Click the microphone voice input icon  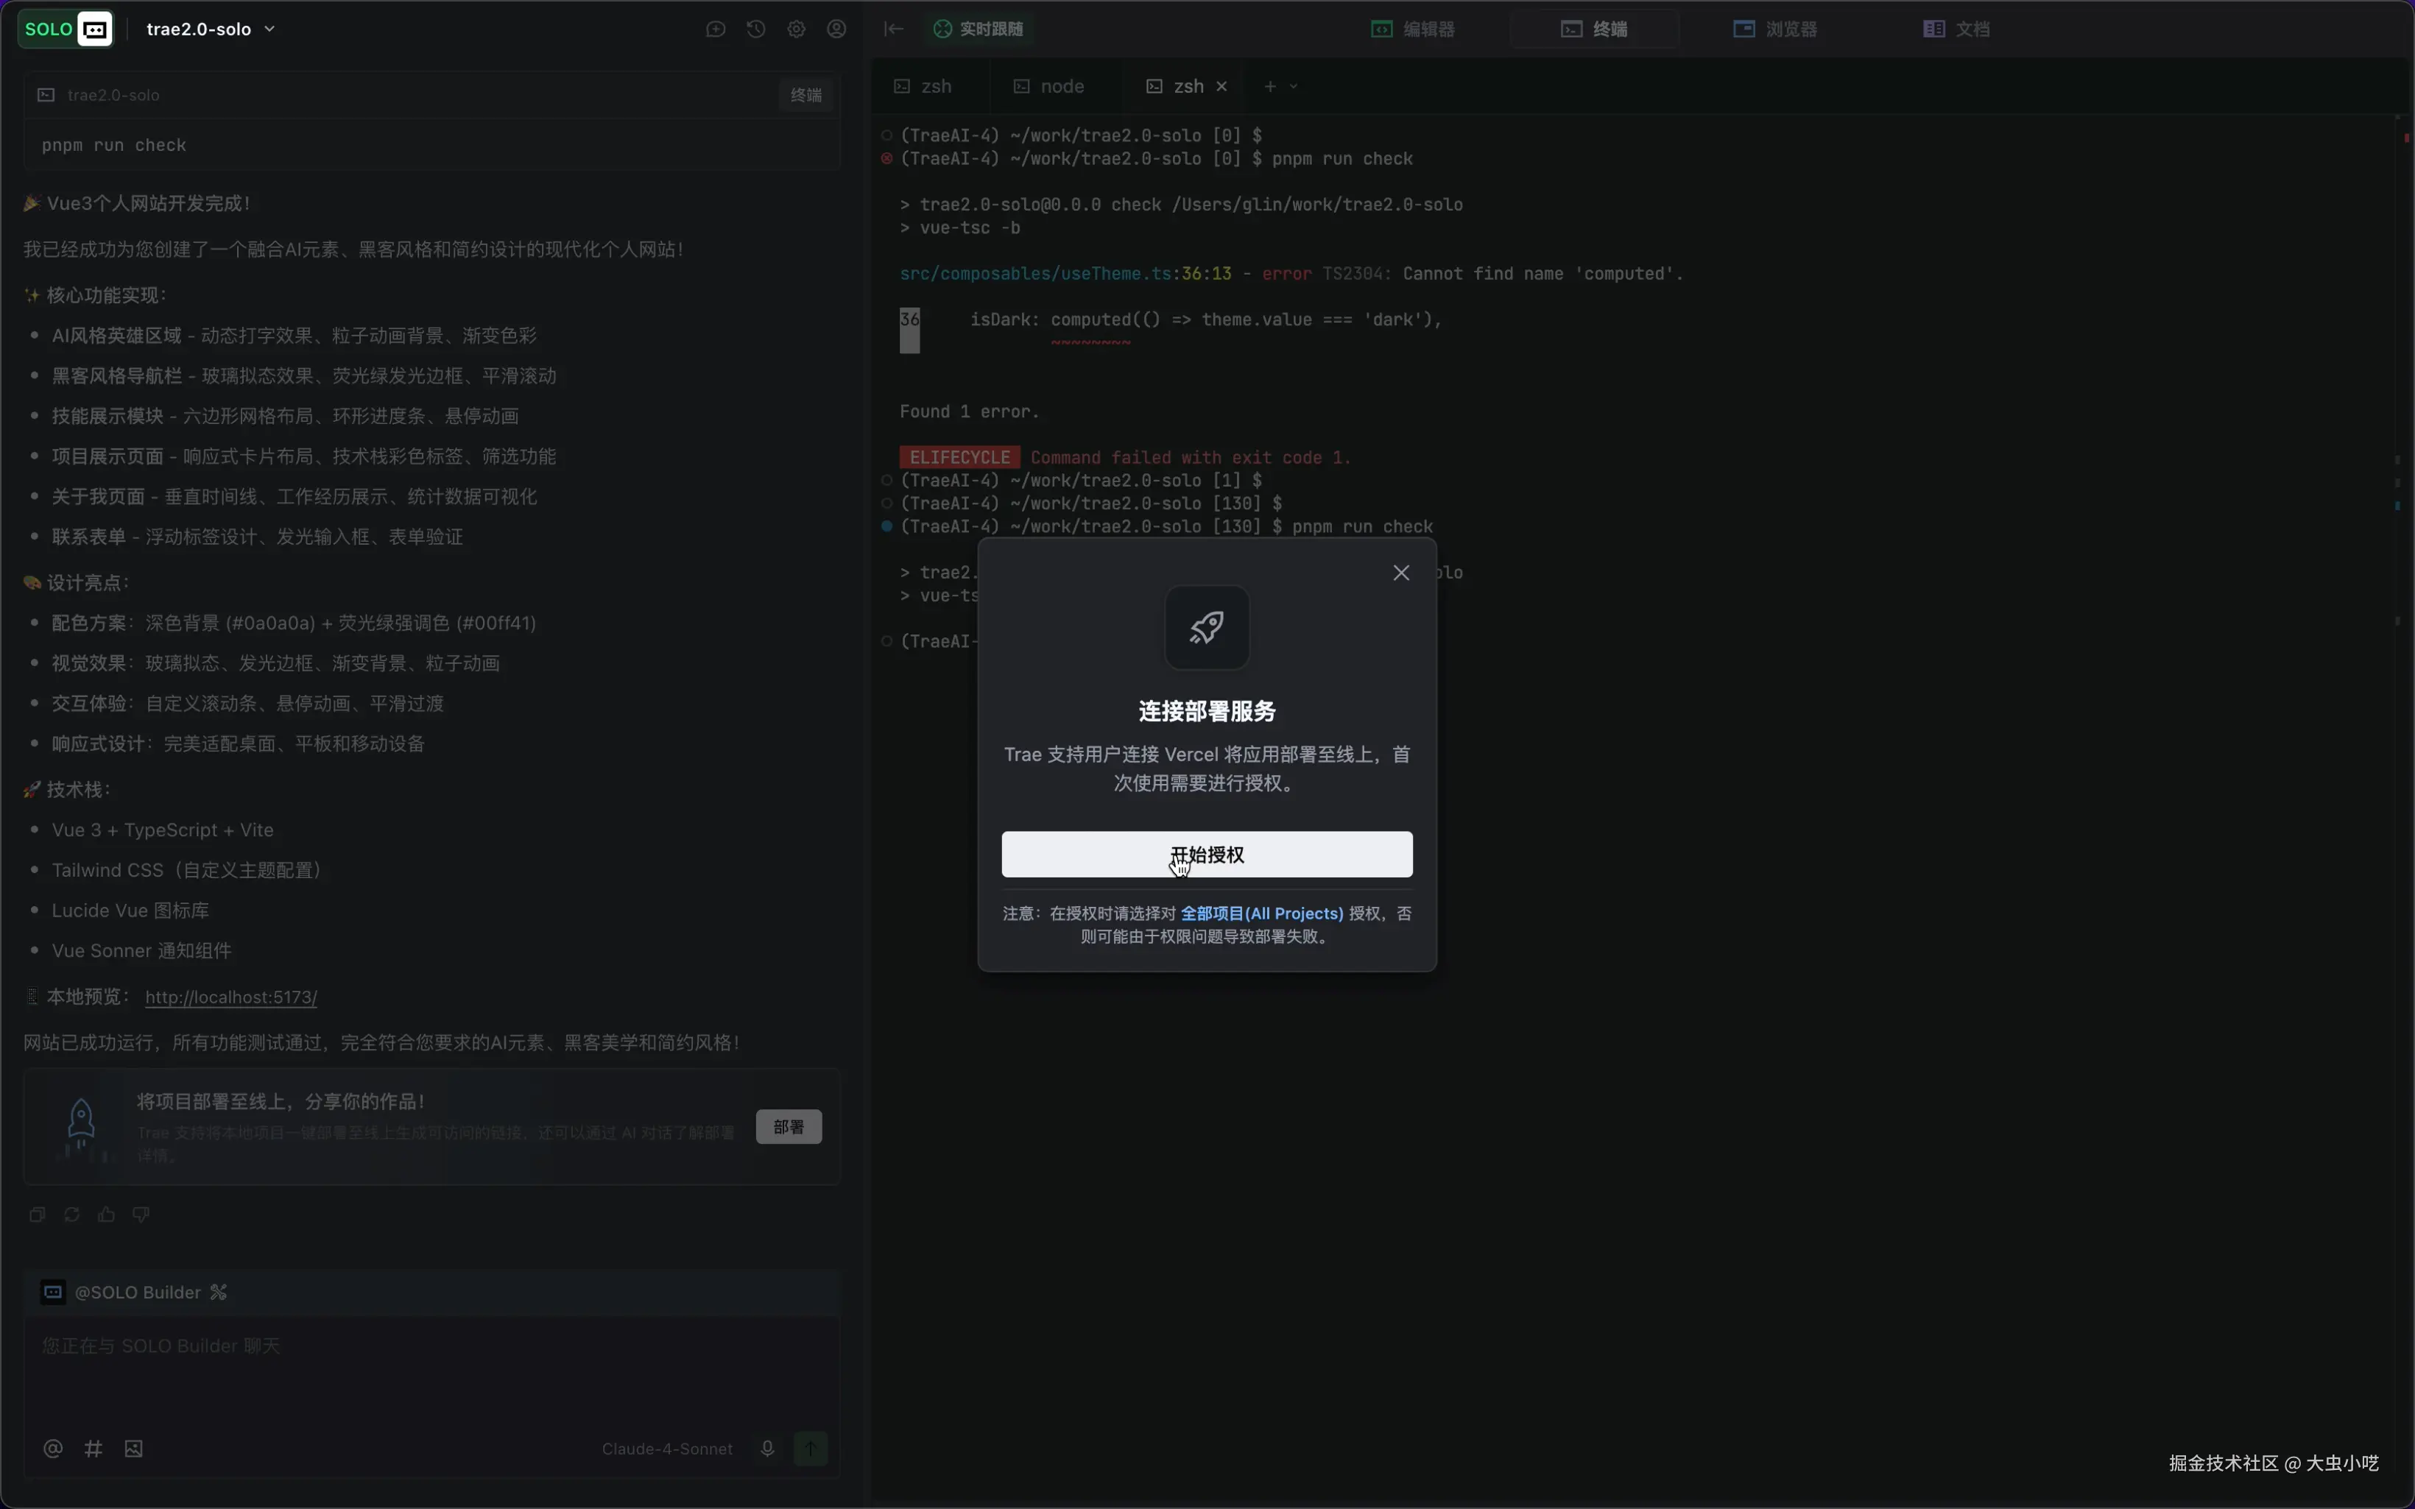point(767,1448)
